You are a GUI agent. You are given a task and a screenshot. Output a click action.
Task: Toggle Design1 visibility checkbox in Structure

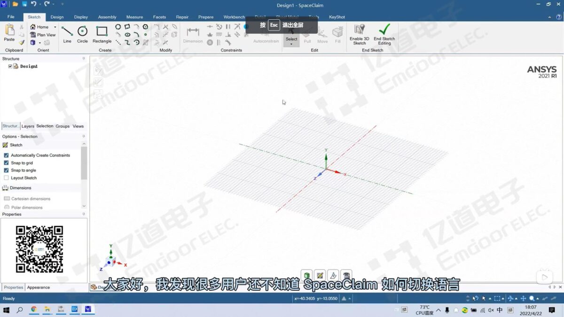click(10, 66)
